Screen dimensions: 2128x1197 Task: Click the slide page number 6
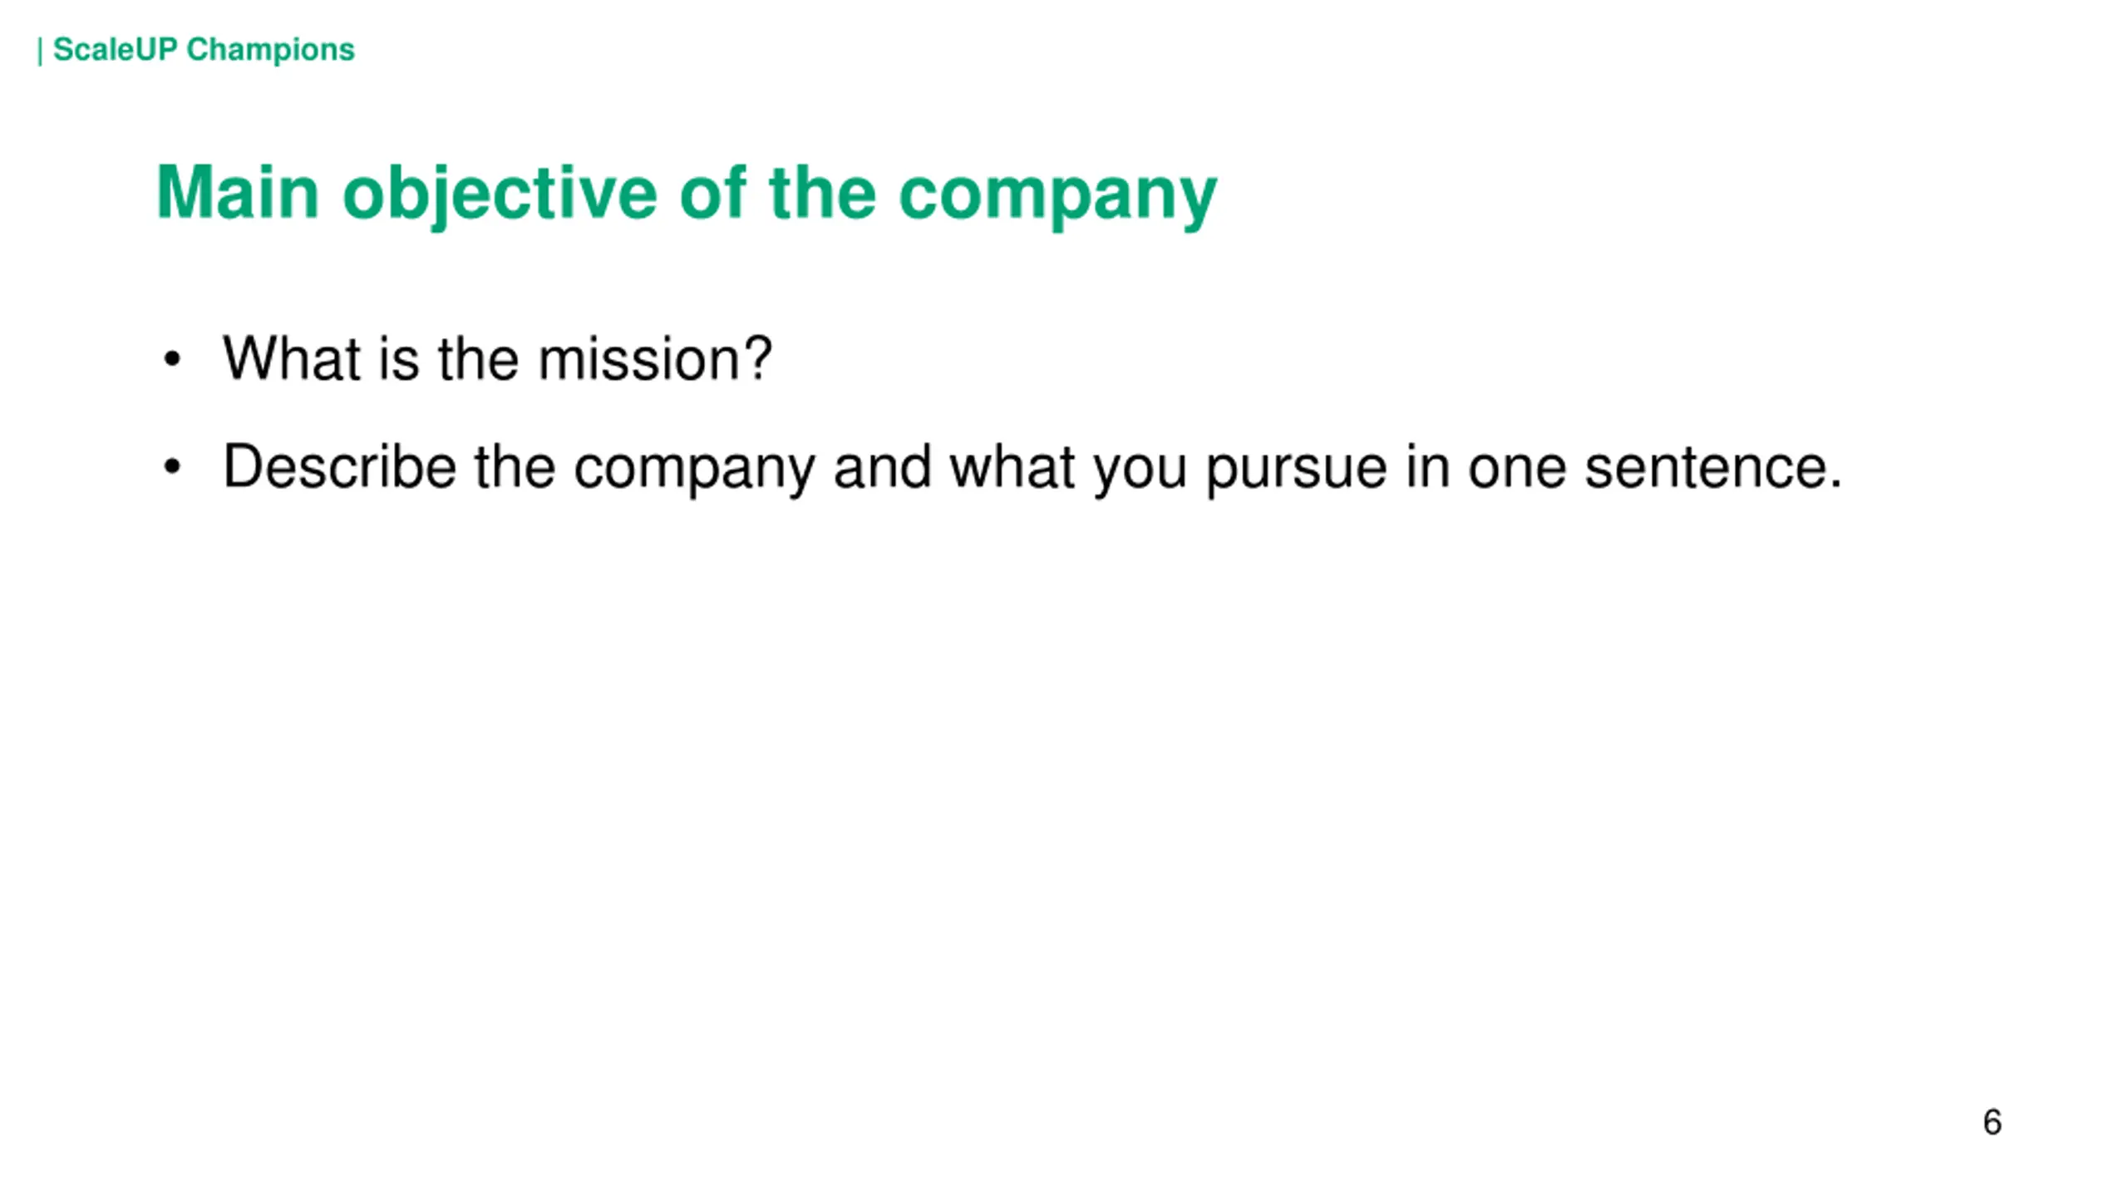click(x=1992, y=1122)
